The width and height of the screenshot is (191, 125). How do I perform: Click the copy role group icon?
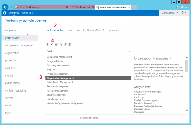tap(61, 44)
